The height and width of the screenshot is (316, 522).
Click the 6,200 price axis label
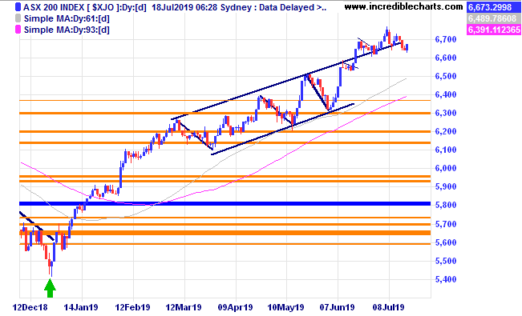tap(446, 131)
